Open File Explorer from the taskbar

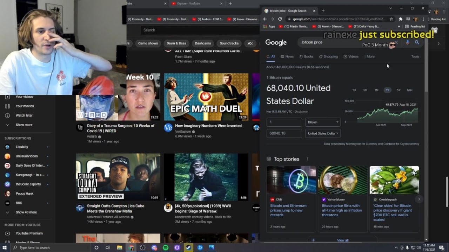[120, 247]
